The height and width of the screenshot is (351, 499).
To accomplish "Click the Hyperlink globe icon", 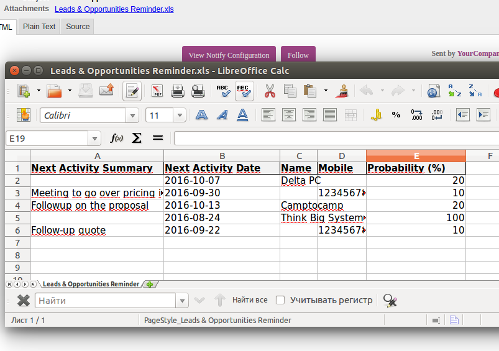I will (x=434, y=91).
